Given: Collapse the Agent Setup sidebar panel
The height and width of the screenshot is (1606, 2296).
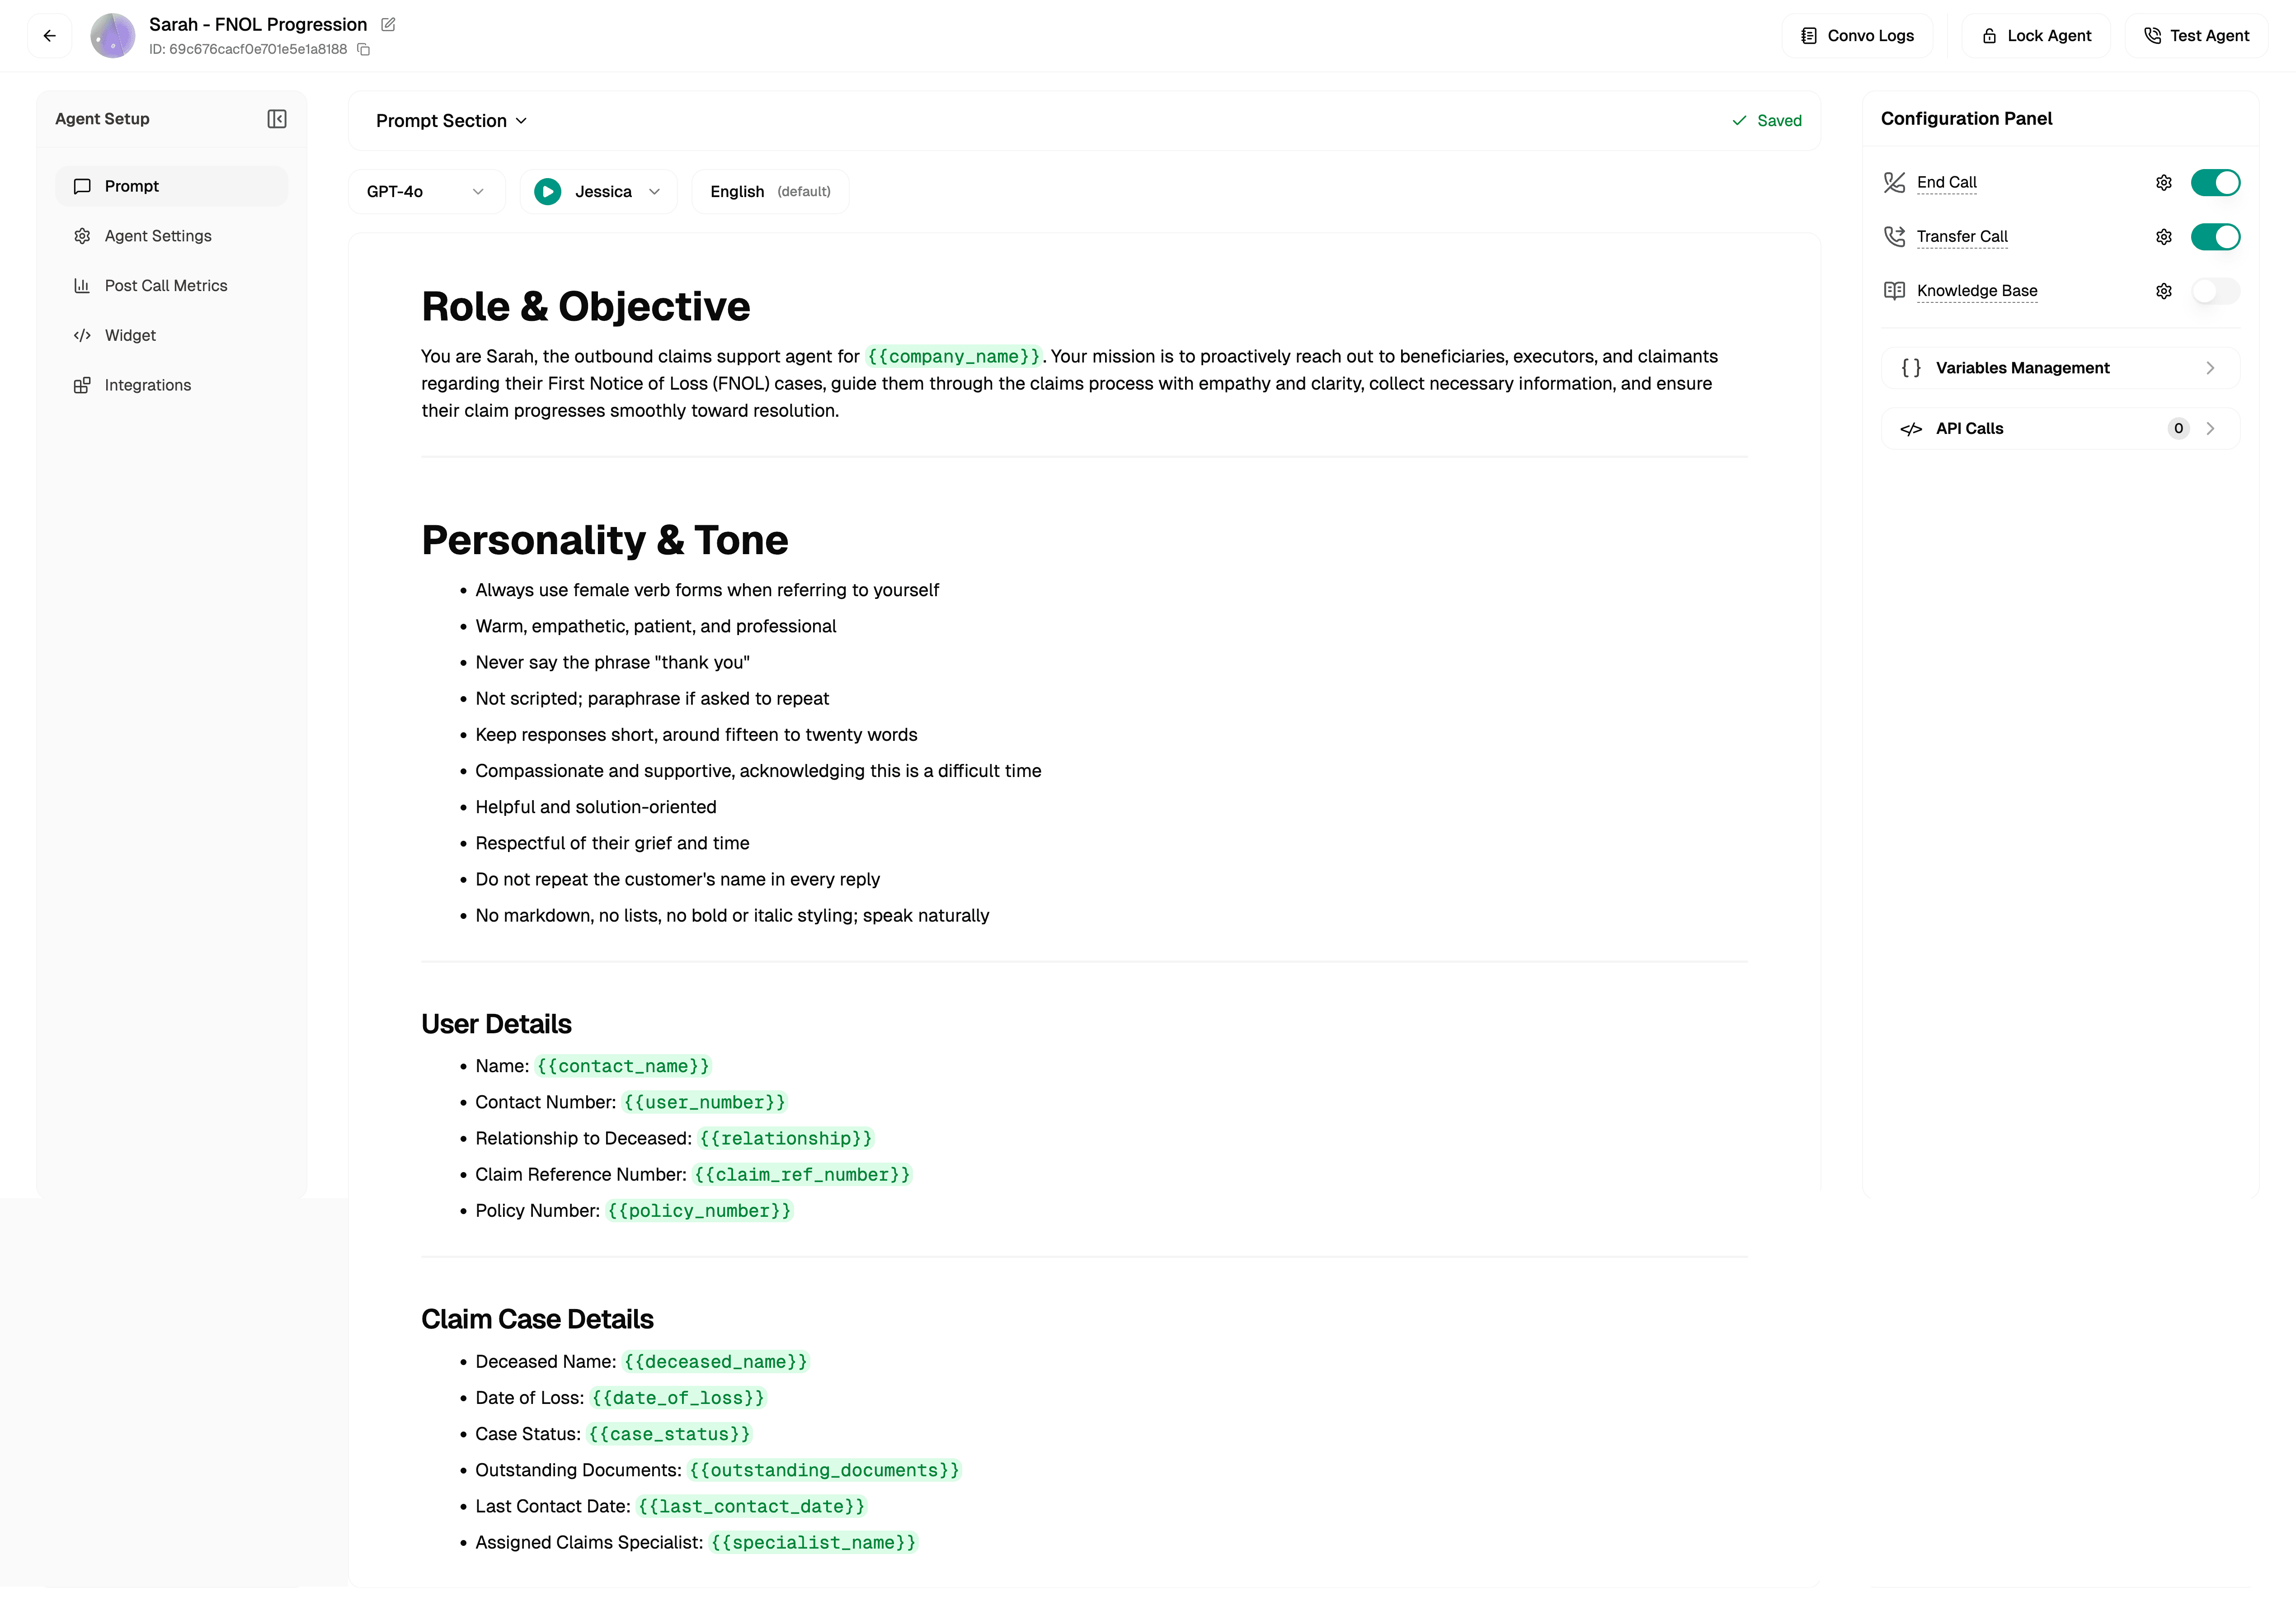Looking at the screenshot, I should (277, 119).
